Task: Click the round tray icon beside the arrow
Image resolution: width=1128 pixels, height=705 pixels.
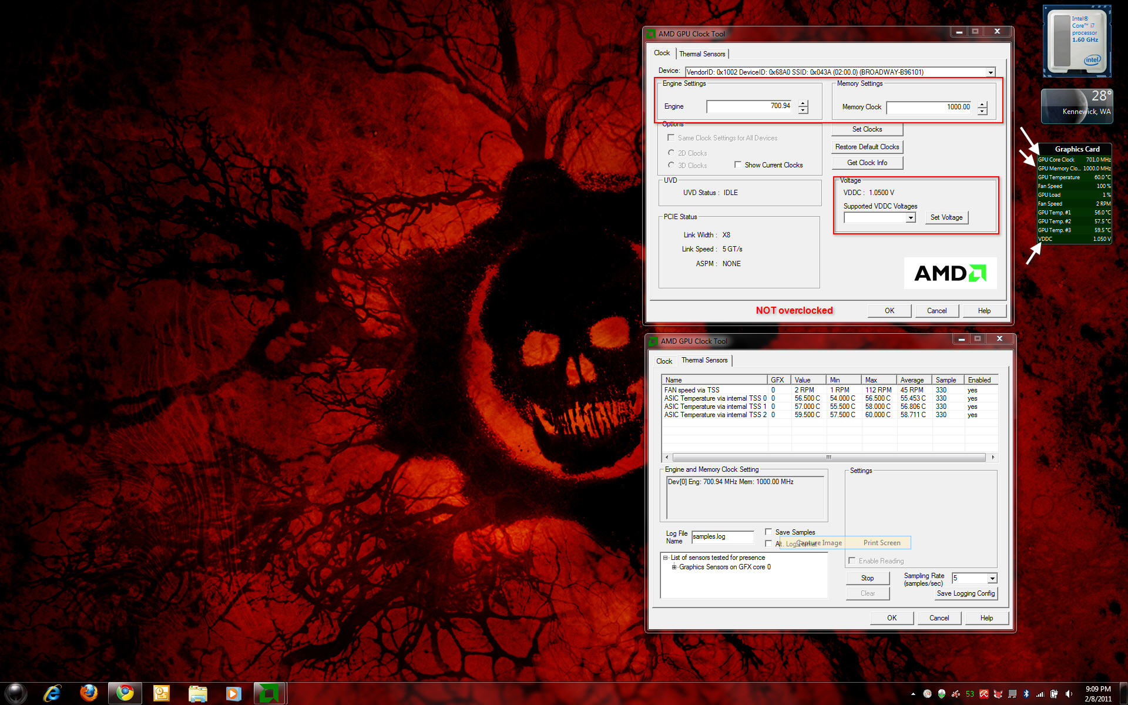Action: [x=928, y=694]
